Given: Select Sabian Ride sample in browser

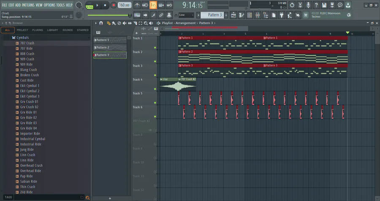Looking at the screenshot, I should tap(29, 182).
